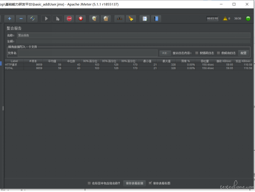Click the 99% 百分位 column header
The image size is (255, 192).
[x=128, y=61]
